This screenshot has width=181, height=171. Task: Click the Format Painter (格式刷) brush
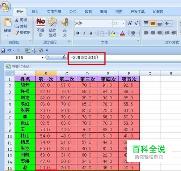tap(17, 33)
